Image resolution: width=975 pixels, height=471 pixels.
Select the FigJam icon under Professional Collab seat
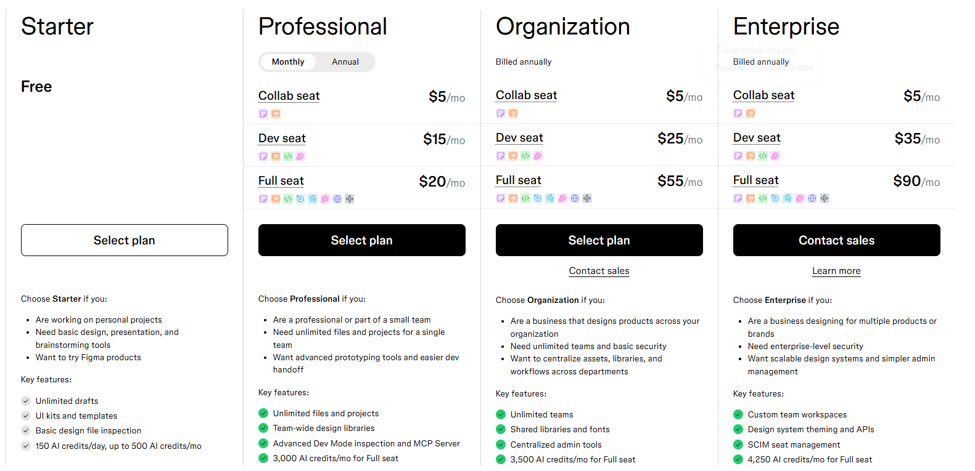263,114
